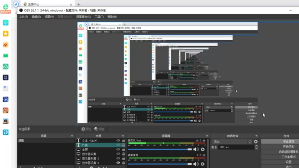Open the white document sidebar icon
The height and width of the screenshot is (168, 299).
6,88
